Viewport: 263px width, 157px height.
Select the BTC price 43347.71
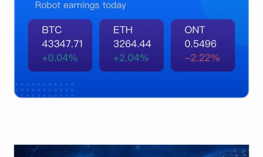62,44
